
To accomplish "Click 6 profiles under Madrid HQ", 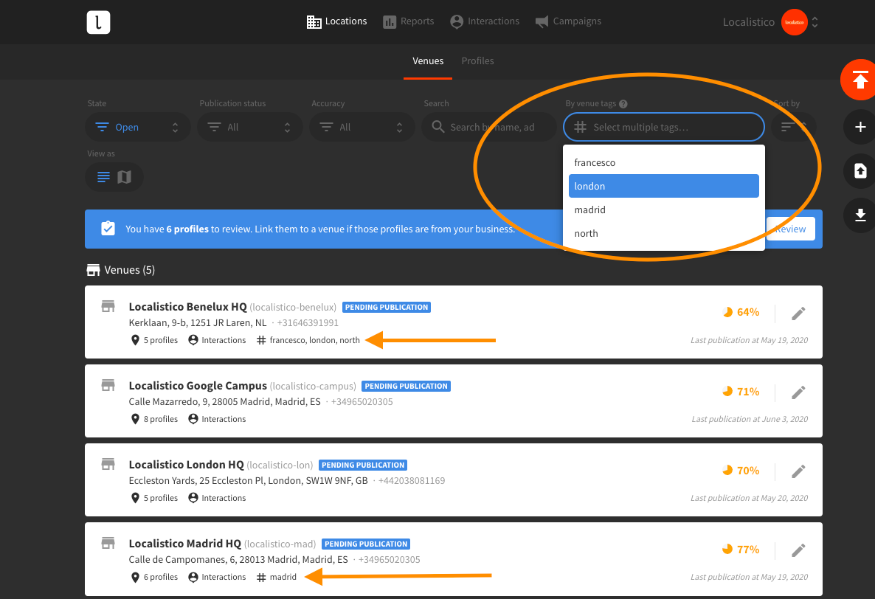I will [x=155, y=577].
